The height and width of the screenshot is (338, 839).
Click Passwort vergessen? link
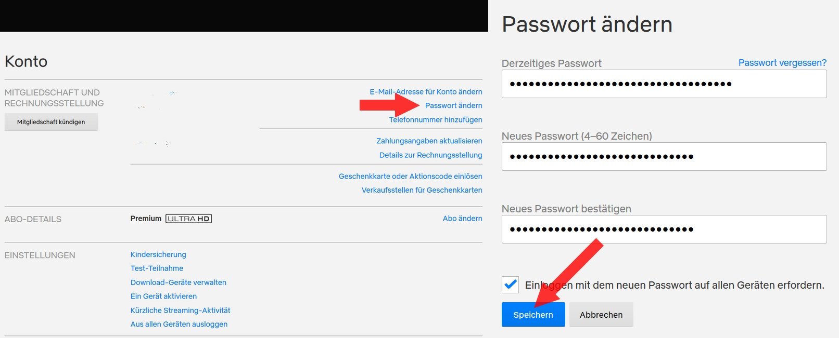click(x=782, y=63)
